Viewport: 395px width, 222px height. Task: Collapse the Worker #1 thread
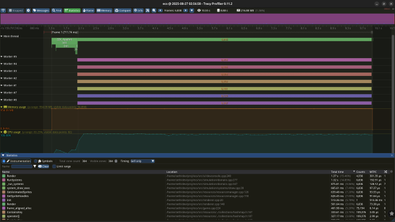click(x=2, y=86)
